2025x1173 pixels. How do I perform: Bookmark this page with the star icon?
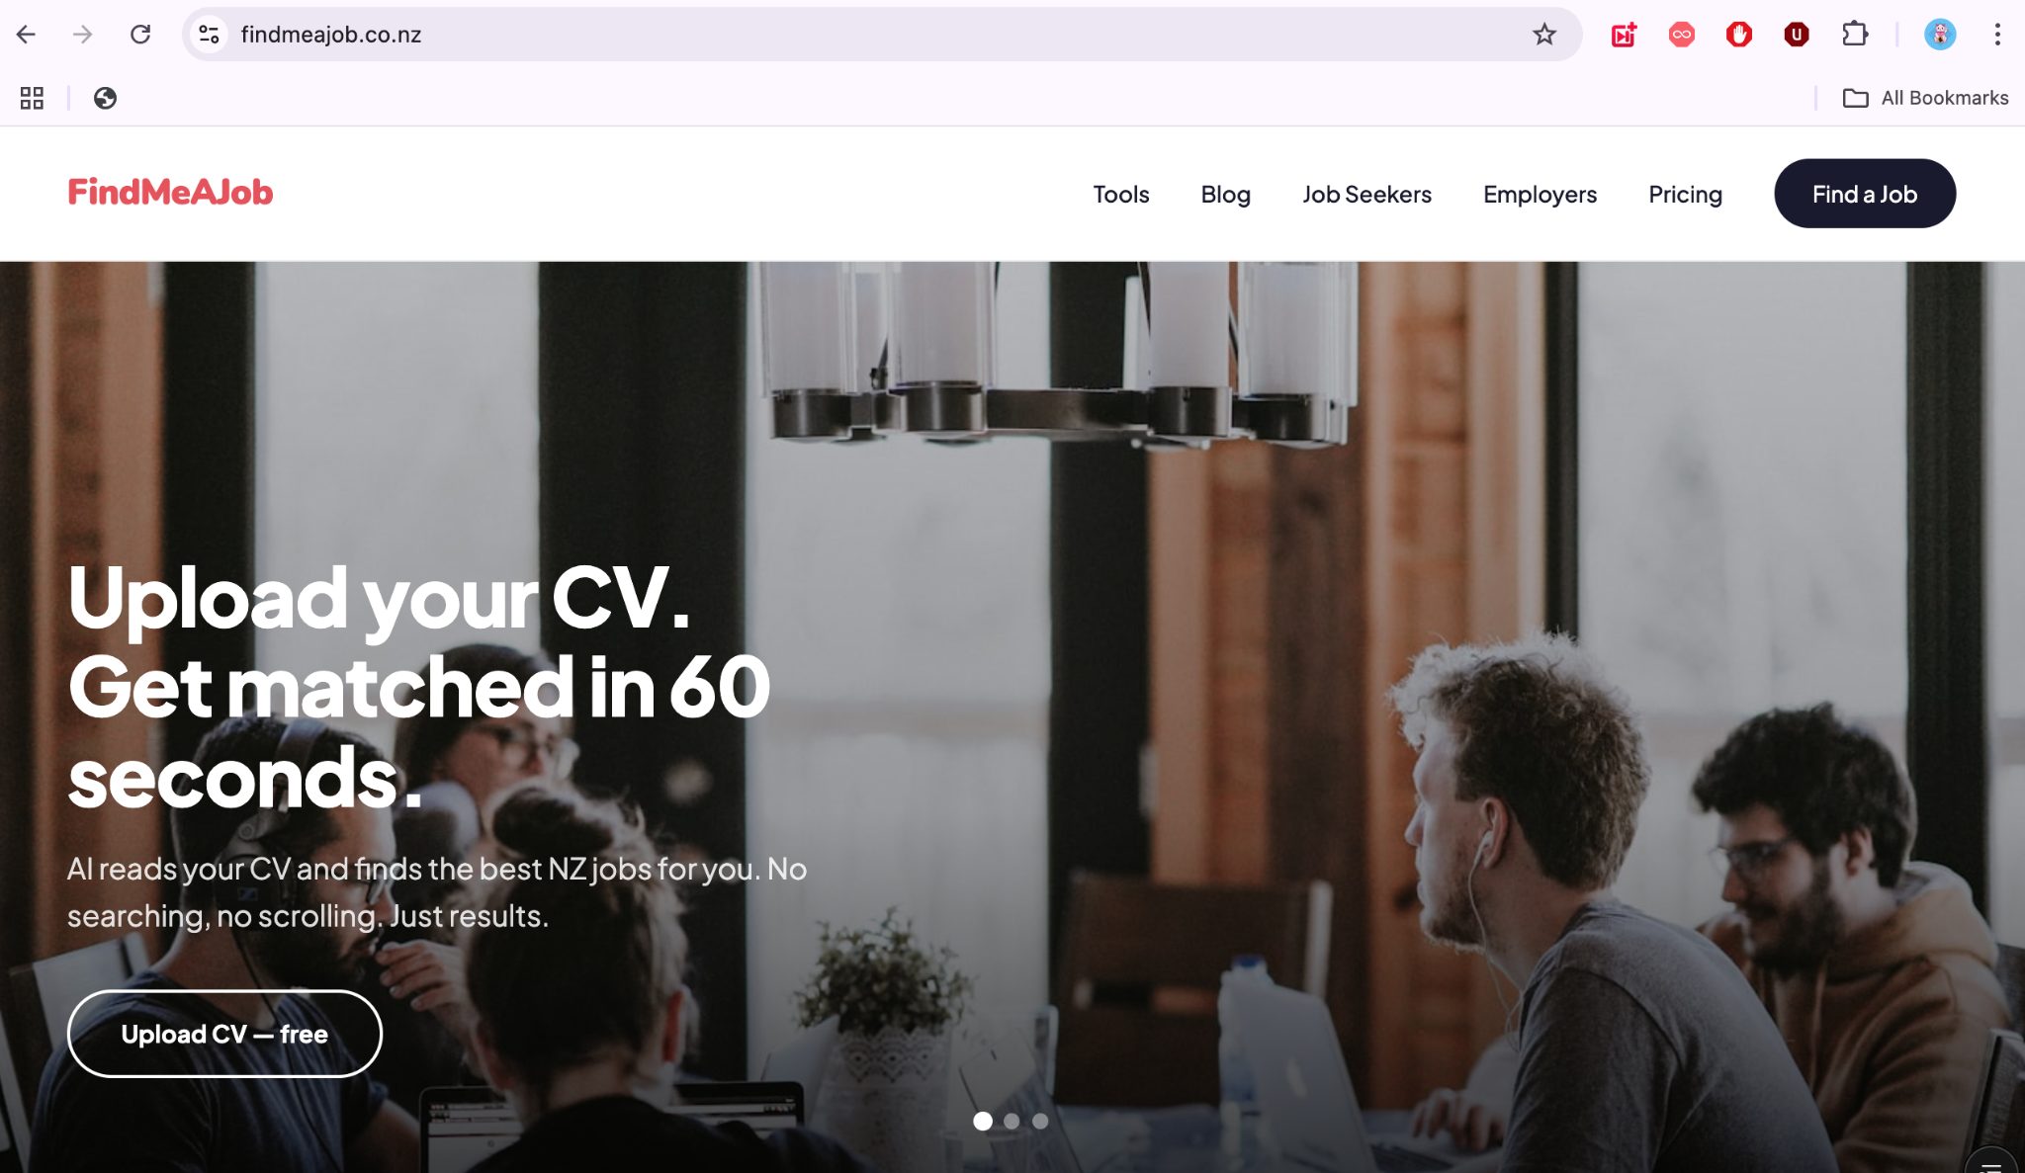(1543, 35)
